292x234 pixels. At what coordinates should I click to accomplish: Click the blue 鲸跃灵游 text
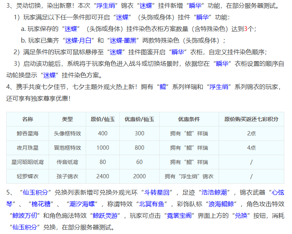(x=105, y=216)
